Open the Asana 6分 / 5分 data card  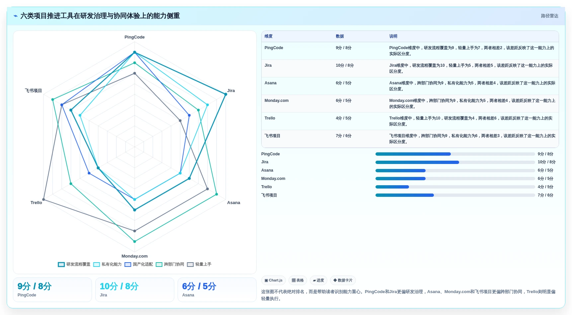click(x=217, y=290)
